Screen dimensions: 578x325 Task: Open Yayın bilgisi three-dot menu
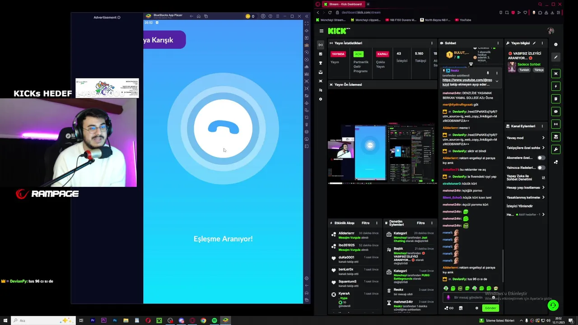coord(542,43)
